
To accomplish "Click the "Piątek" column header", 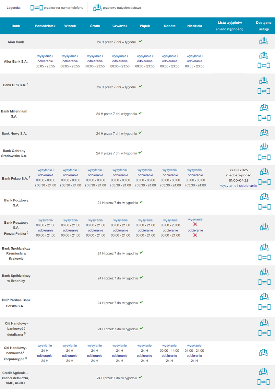I will tap(145, 26).
